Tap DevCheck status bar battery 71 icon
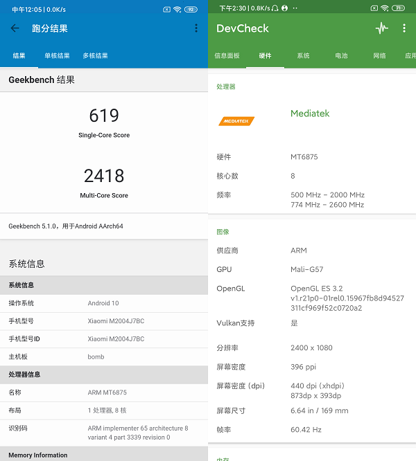This screenshot has width=416, height=461. (398, 8)
